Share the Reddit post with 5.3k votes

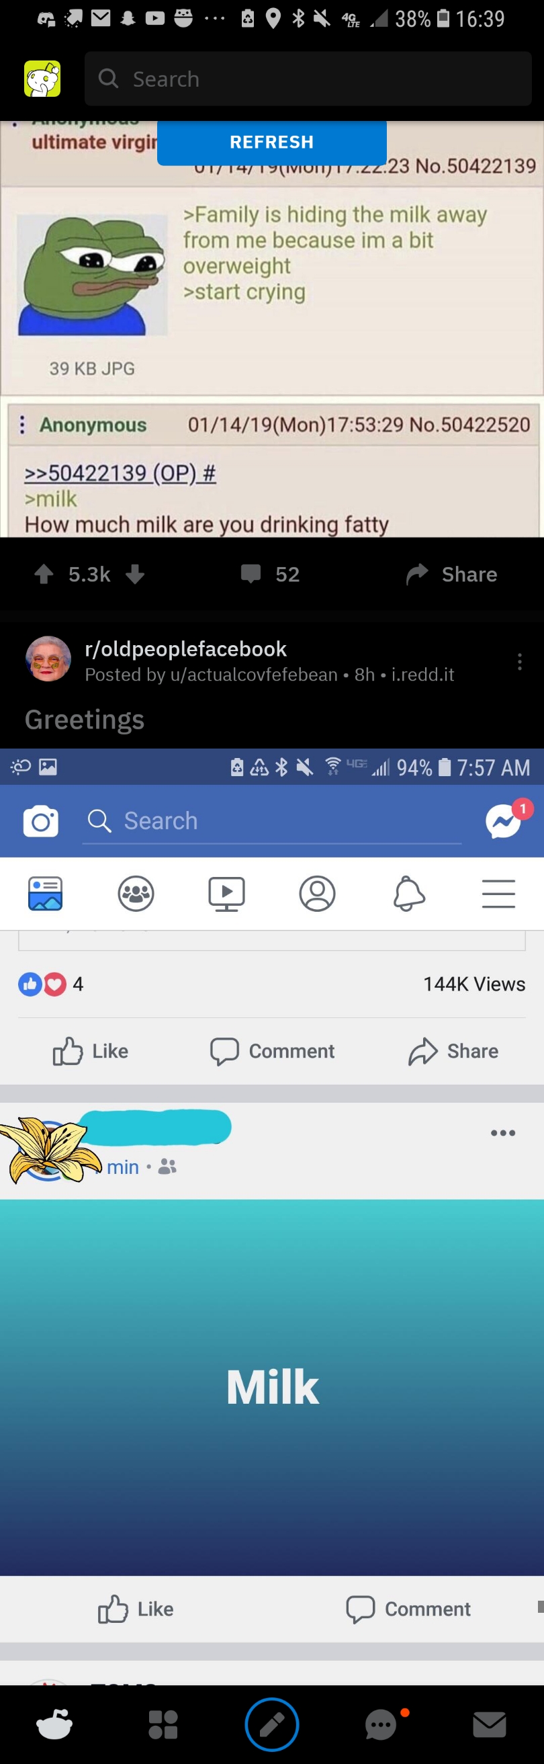click(x=451, y=574)
